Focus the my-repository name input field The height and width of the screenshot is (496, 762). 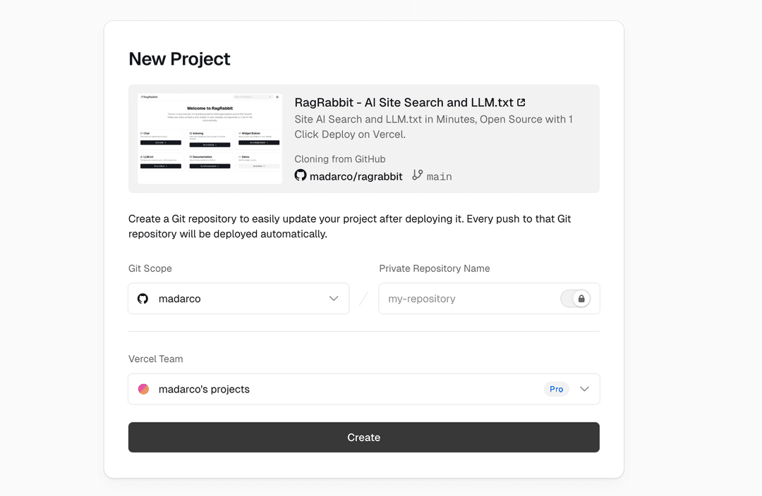pos(469,299)
